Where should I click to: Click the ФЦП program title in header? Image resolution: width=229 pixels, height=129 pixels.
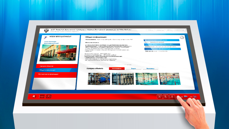click(91, 30)
